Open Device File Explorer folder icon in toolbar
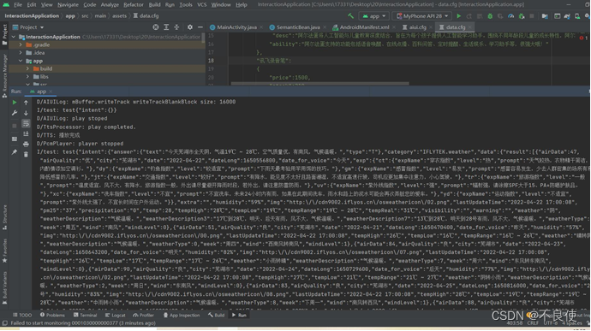 (x=545, y=16)
